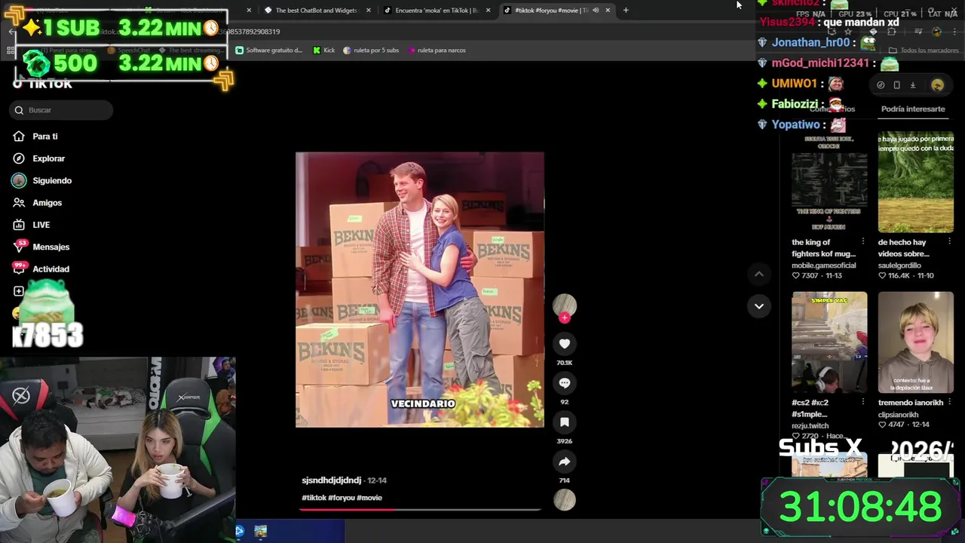The height and width of the screenshot is (543, 965).
Task: Open a new browser tab
Action: [625, 11]
